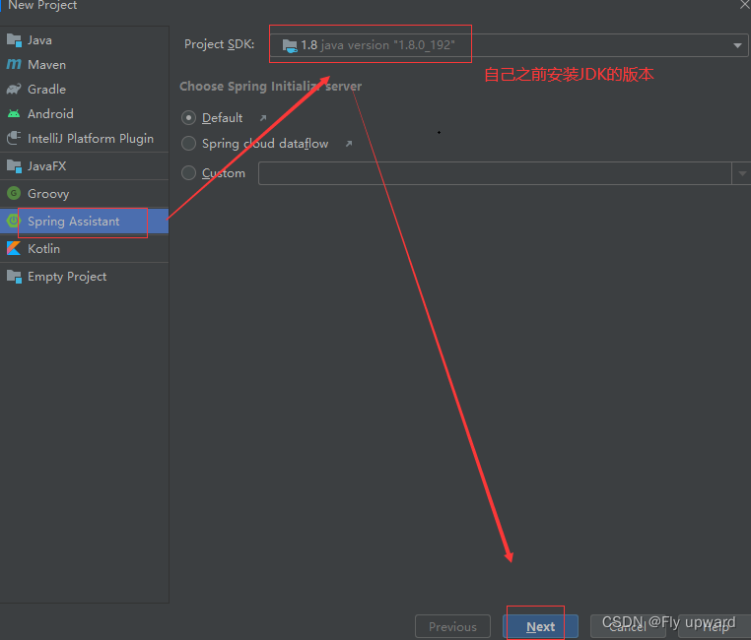Click the Empty Project folder icon
This screenshot has height=640, width=751.
tap(14, 277)
